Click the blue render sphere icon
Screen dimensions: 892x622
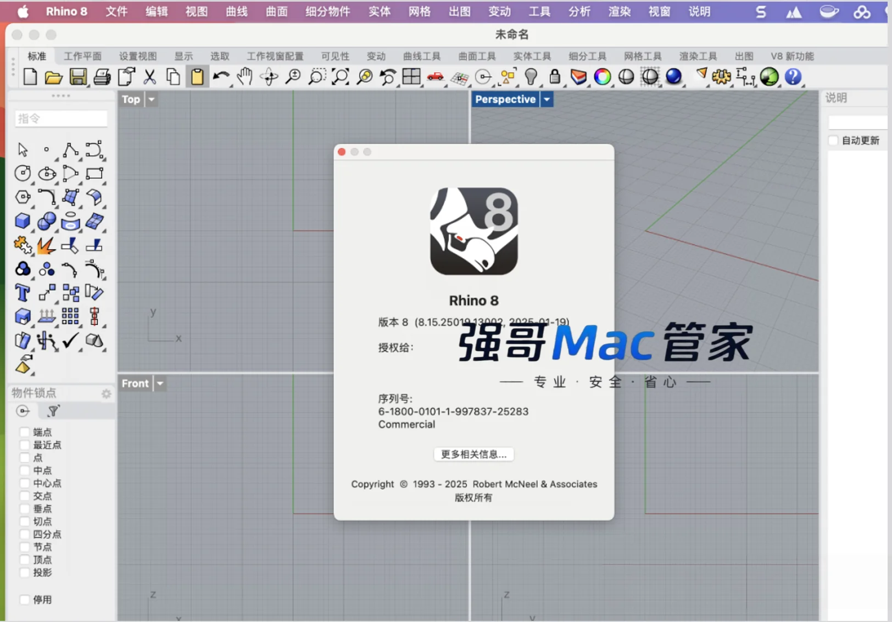(673, 77)
